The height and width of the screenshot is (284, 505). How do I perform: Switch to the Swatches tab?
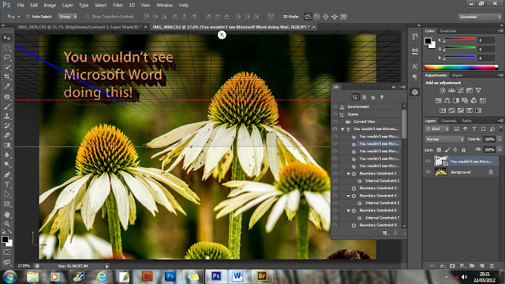[447, 31]
